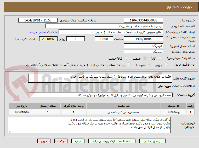Select the کالا radio button
199x148 pixels.
160,58
